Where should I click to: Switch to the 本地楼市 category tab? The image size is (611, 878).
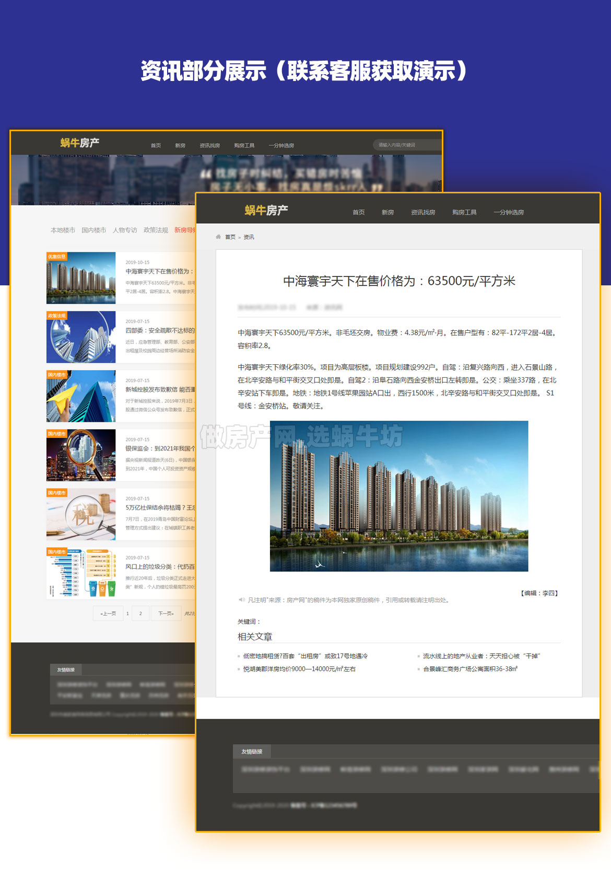pyautogui.click(x=63, y=230)
